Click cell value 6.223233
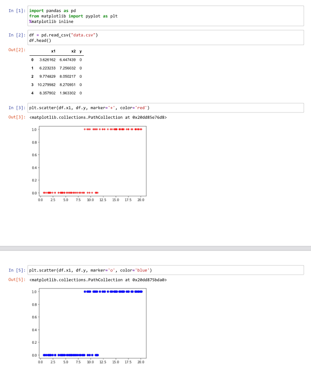The image size is (311, 367). pos(47,68)
